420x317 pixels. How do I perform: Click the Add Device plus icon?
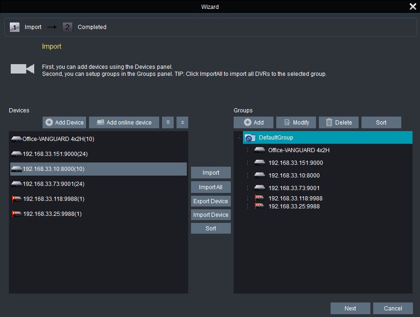50,122
